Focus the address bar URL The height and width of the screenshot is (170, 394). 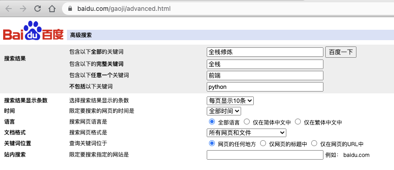click(124, 9)
